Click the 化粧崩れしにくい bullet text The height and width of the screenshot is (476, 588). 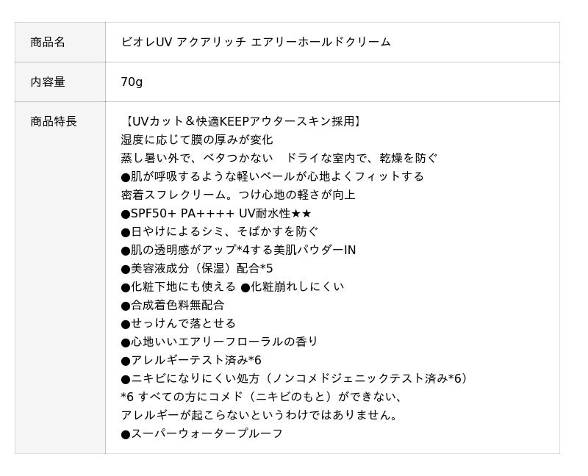coord(293,286)
